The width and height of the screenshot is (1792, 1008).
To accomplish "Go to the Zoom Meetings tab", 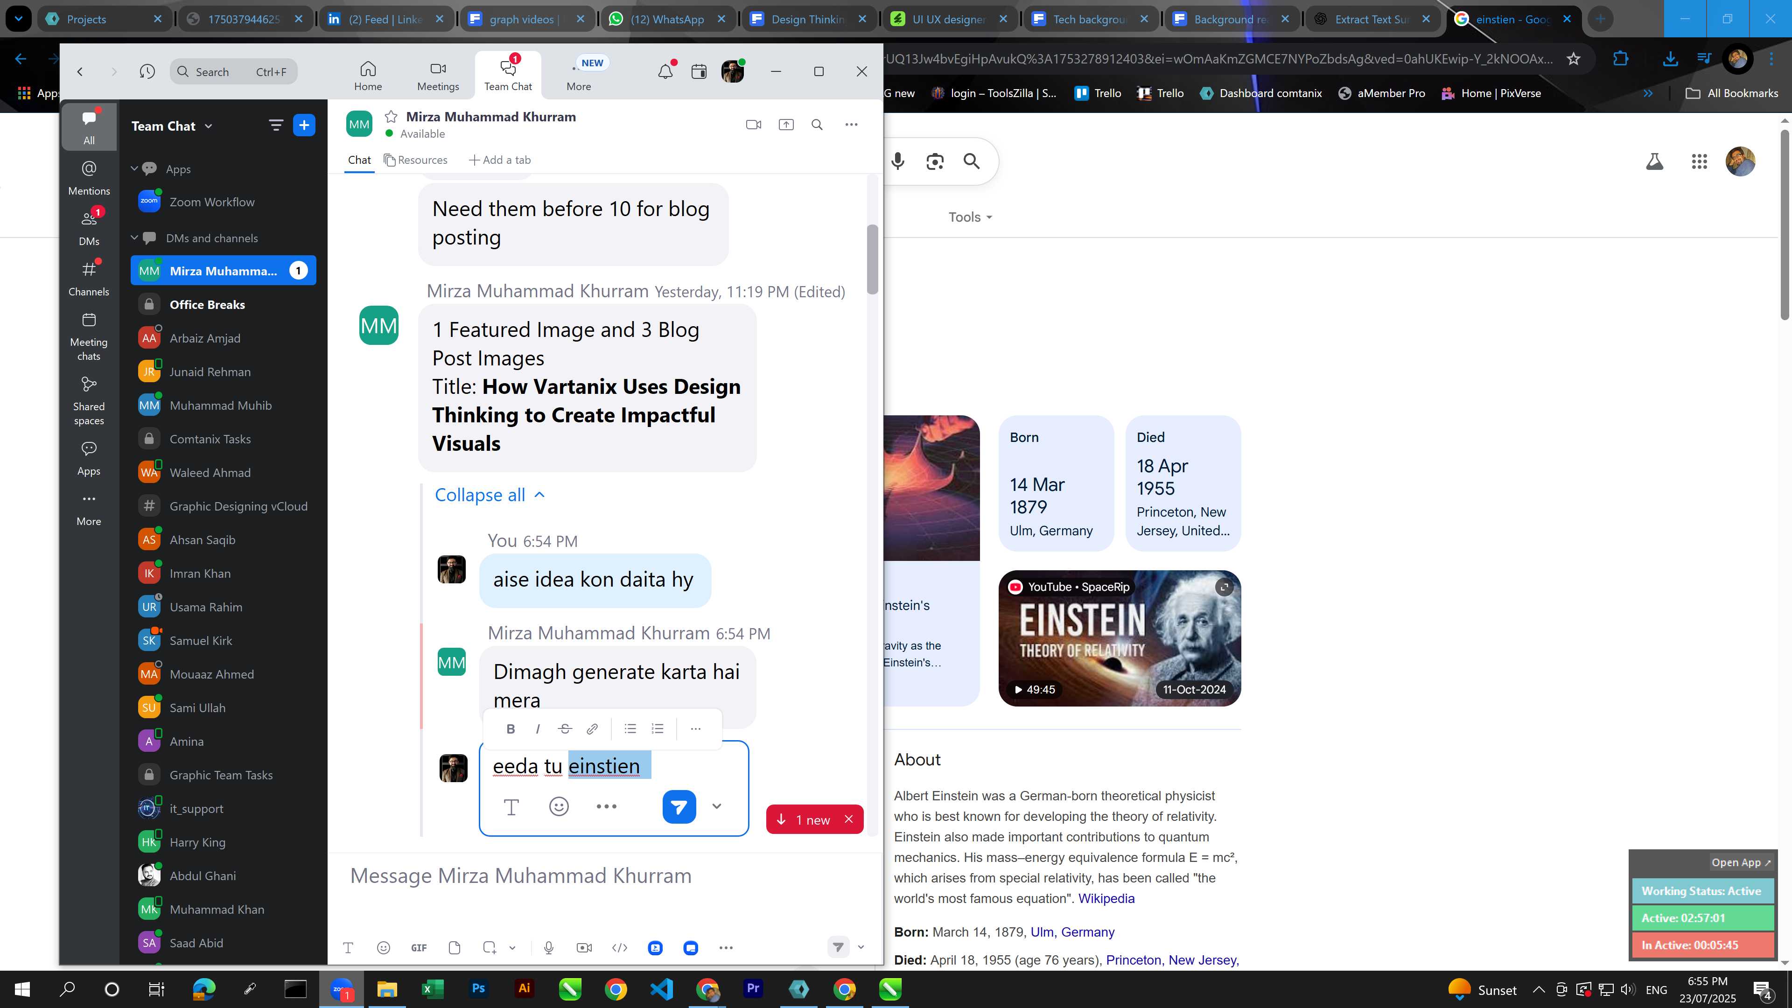I will click(438, 75).
